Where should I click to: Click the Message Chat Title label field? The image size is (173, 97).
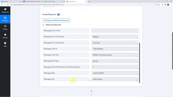pos(66,55)
